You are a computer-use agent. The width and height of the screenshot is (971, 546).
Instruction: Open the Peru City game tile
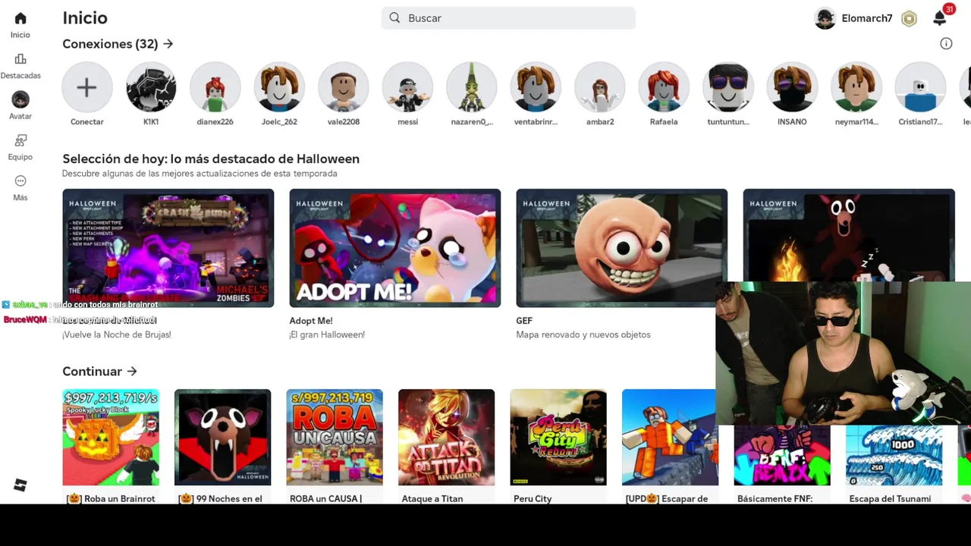[558, 438]
